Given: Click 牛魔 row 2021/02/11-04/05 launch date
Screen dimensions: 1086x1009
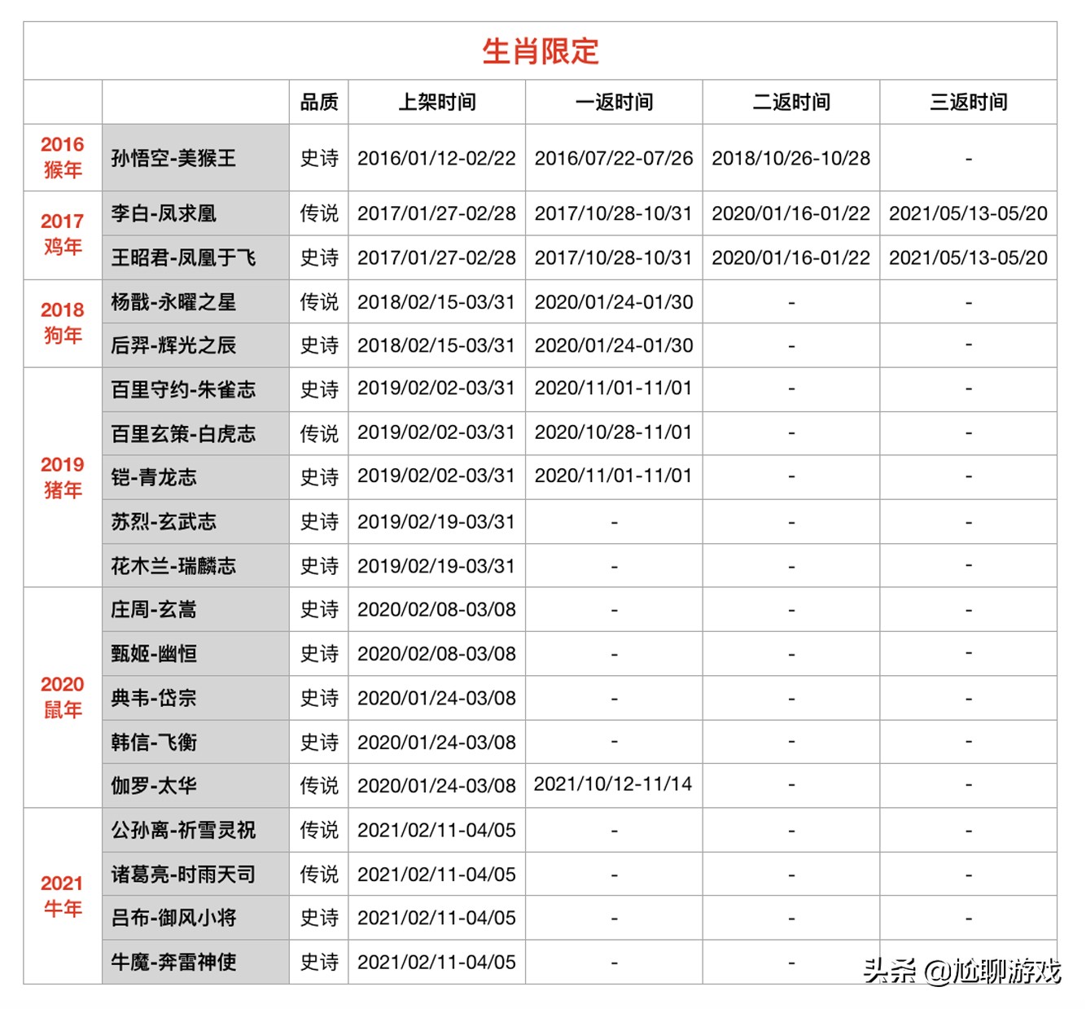Looking at the screenshot, I should [437, 962].
